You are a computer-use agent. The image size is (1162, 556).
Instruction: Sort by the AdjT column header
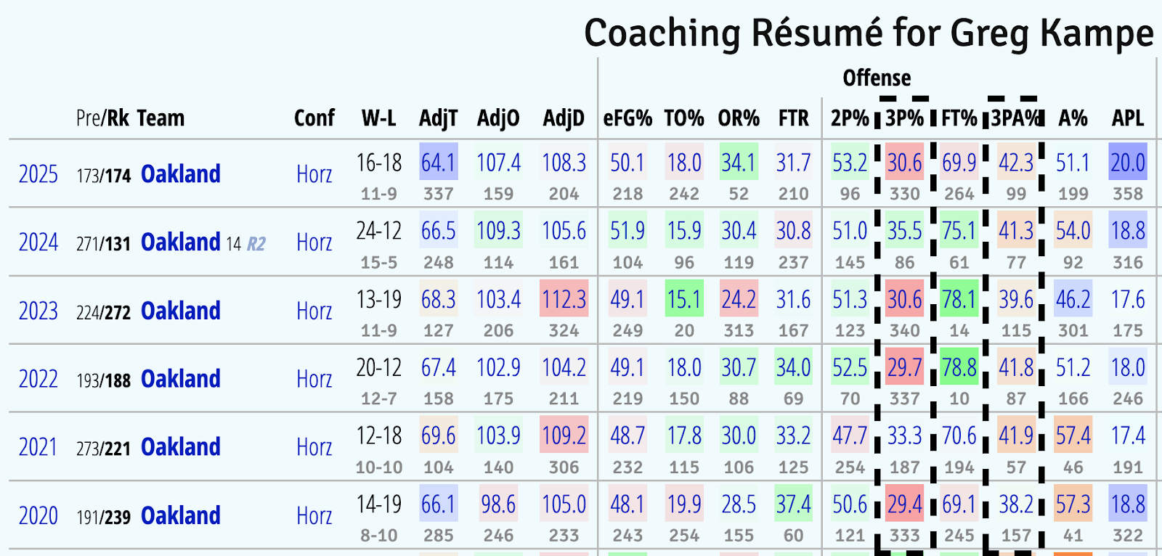pyautogui.click(x=438, y=118)
